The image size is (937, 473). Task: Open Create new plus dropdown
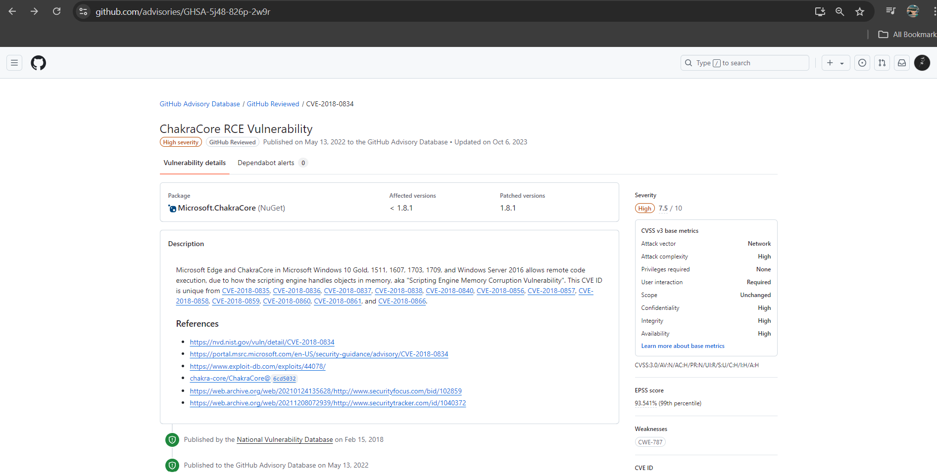point(836,63)
